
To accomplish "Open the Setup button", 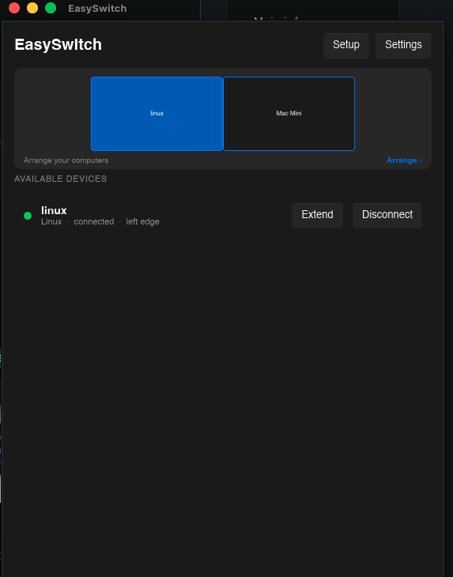I will click(x=346, y=45).
